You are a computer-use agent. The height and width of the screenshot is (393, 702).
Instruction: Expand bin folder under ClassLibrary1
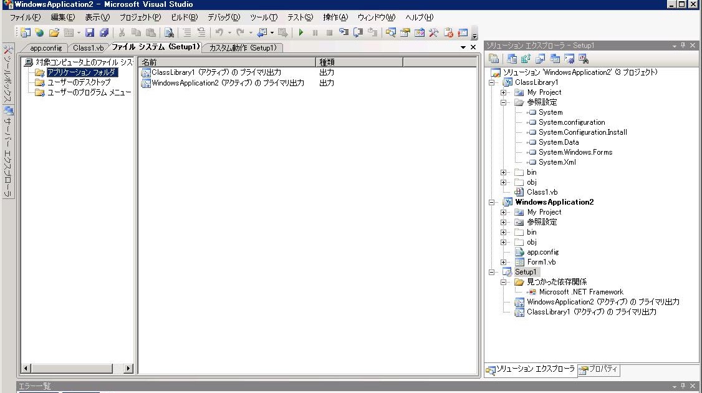[503, 172]
